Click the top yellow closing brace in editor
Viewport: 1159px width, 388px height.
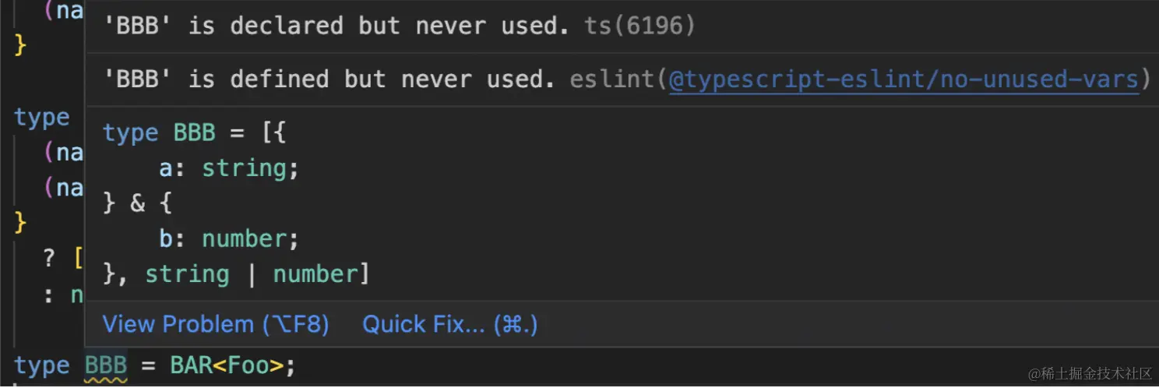(20, 44)
